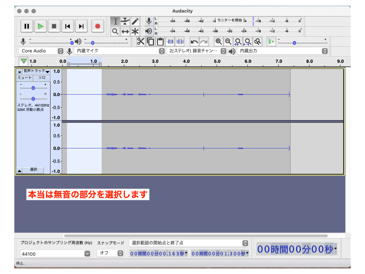The height and width of the screenshot is (274, 365).
Task: Stop playback with the Stop button
Action: pos(54,26)
